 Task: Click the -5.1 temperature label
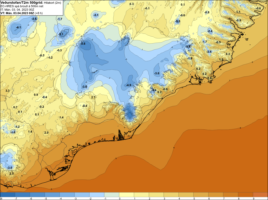(x=61, y=34)
